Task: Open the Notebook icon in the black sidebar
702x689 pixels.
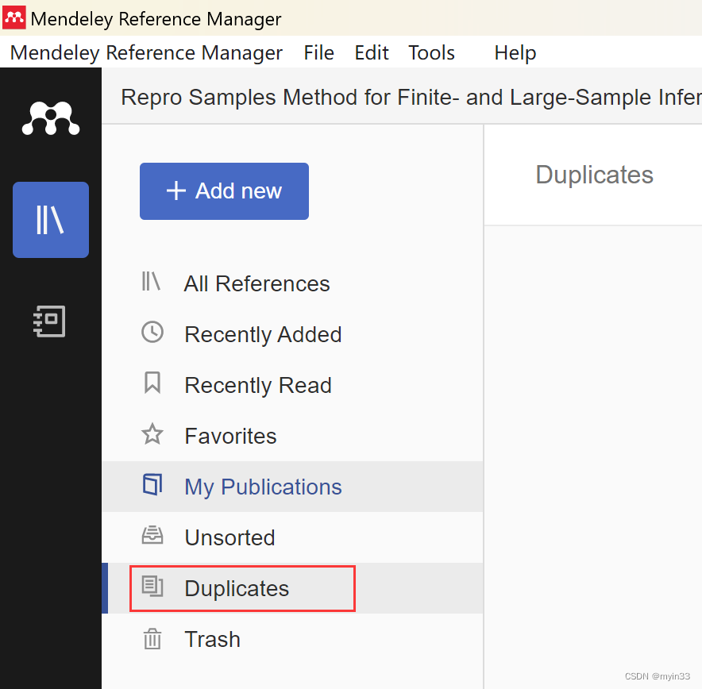Action: coord(49,321)
